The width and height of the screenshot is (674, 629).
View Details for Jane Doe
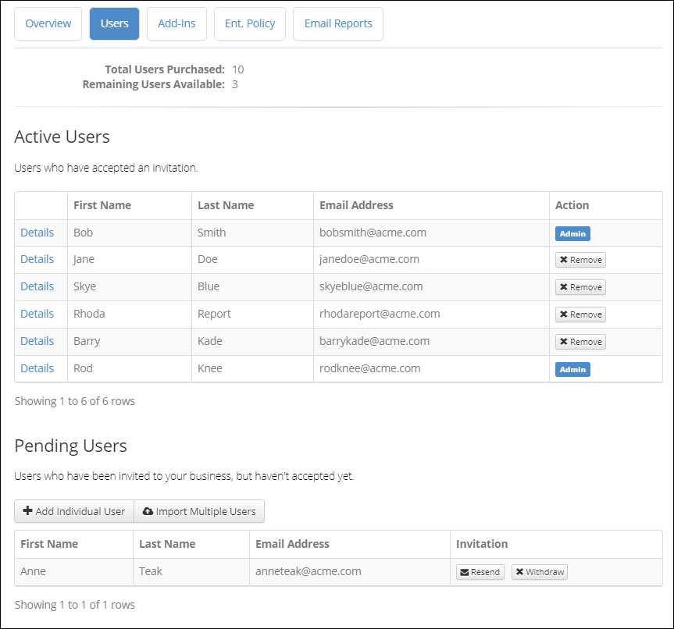[37, 259]
